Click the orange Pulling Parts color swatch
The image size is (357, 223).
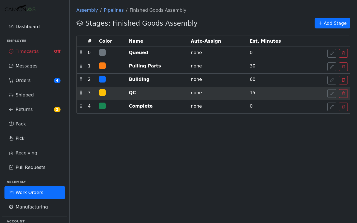point(102,66)
